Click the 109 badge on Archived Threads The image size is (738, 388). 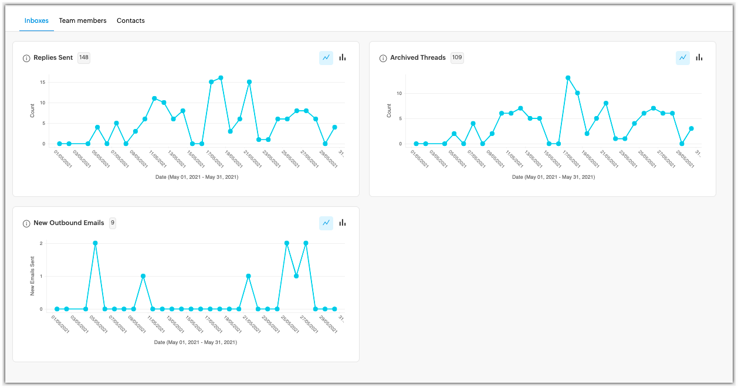[457, 57]
